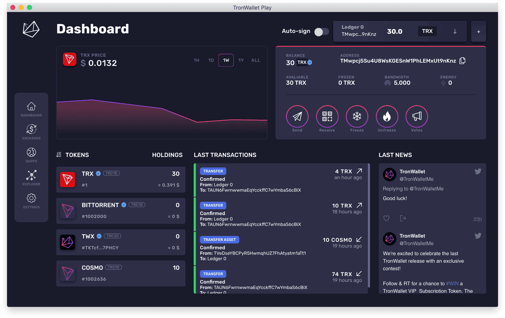The image size is (505, 318).
Task: Open @TronWalletMe handle in first tweet
Action: tap(417, 179)
